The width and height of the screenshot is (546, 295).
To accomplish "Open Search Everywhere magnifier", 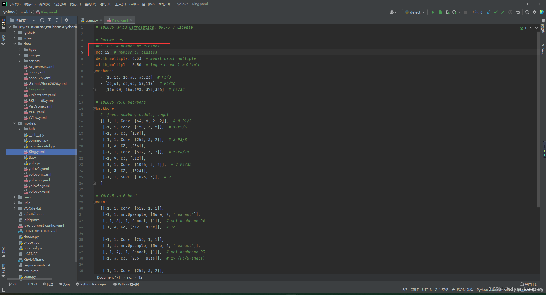I will click(527, 12).
